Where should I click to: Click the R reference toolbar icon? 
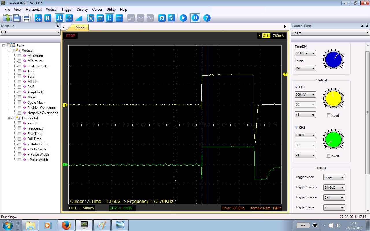coord(48,18)
